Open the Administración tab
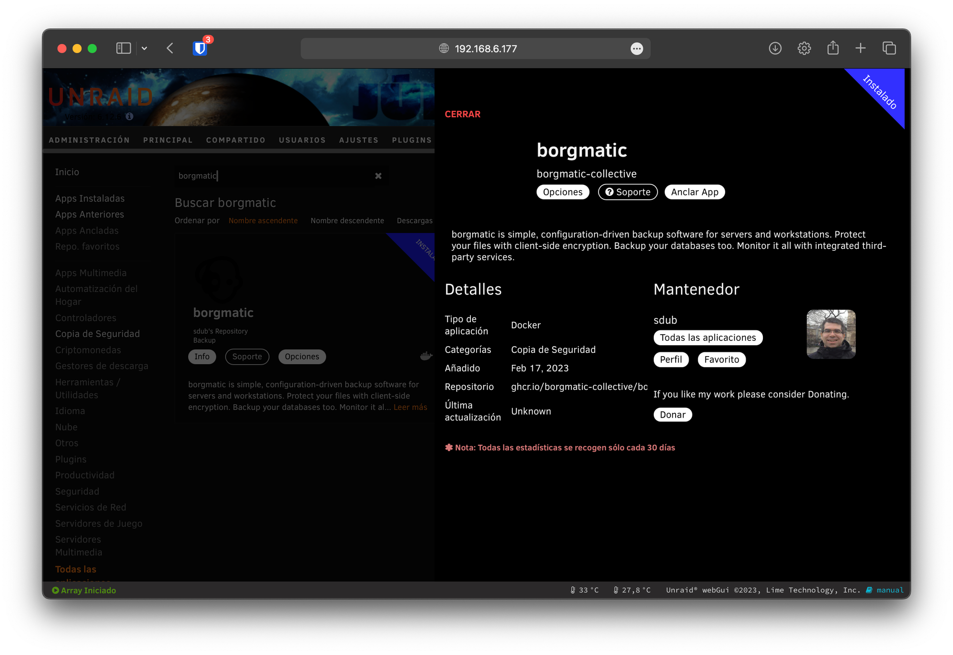The width and height of the screenshot is (953, 655). pyautogui.click(x=89, y=140)
